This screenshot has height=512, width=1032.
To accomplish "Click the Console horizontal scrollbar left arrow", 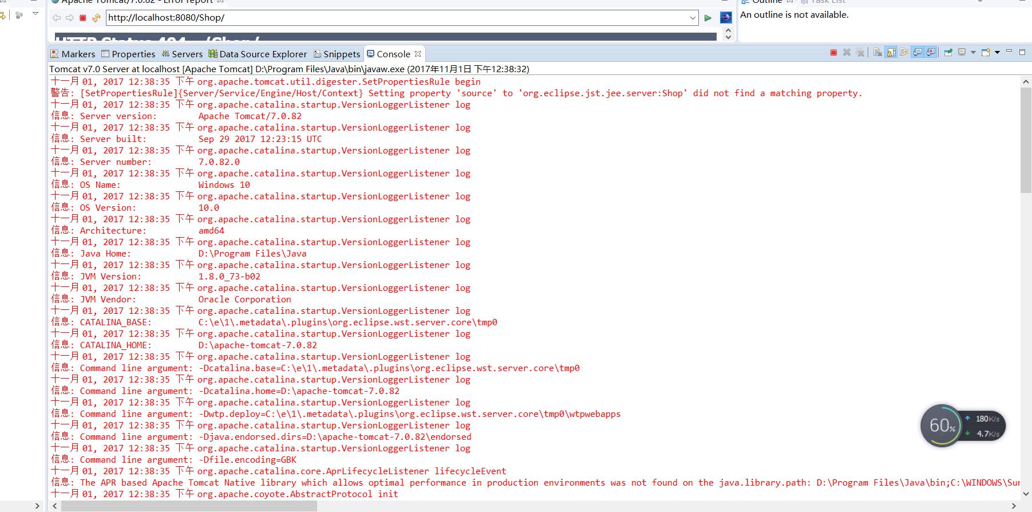I will [54, 506].
